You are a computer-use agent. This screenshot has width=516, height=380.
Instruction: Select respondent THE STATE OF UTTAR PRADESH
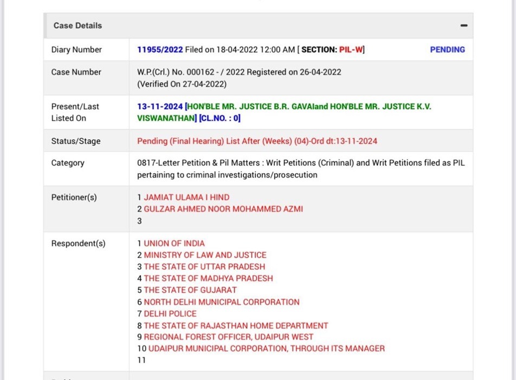pyautogui.click(x=204, y=266)
